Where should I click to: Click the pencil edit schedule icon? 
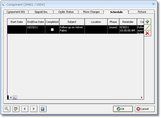[147, 27]
